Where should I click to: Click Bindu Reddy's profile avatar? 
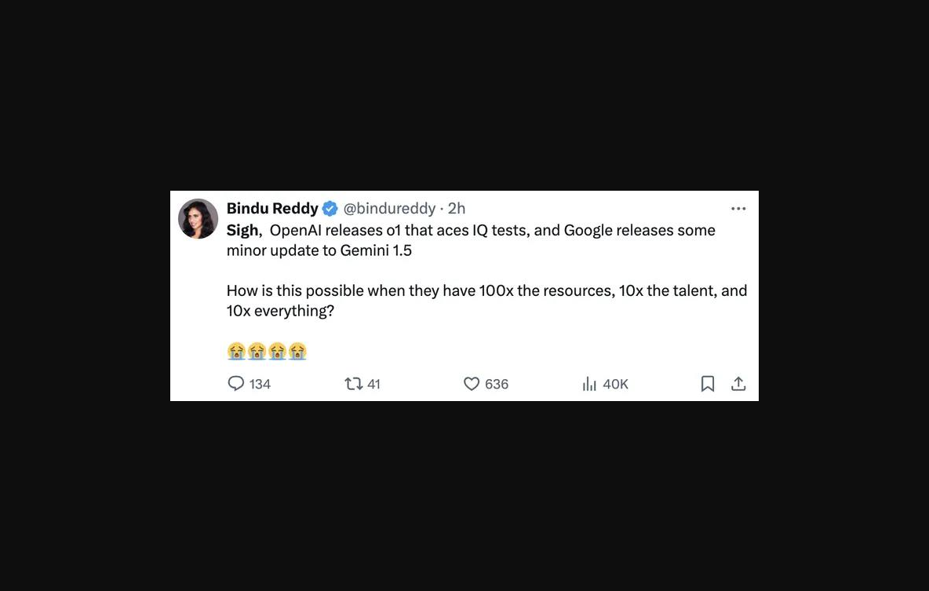coord(199,218)
